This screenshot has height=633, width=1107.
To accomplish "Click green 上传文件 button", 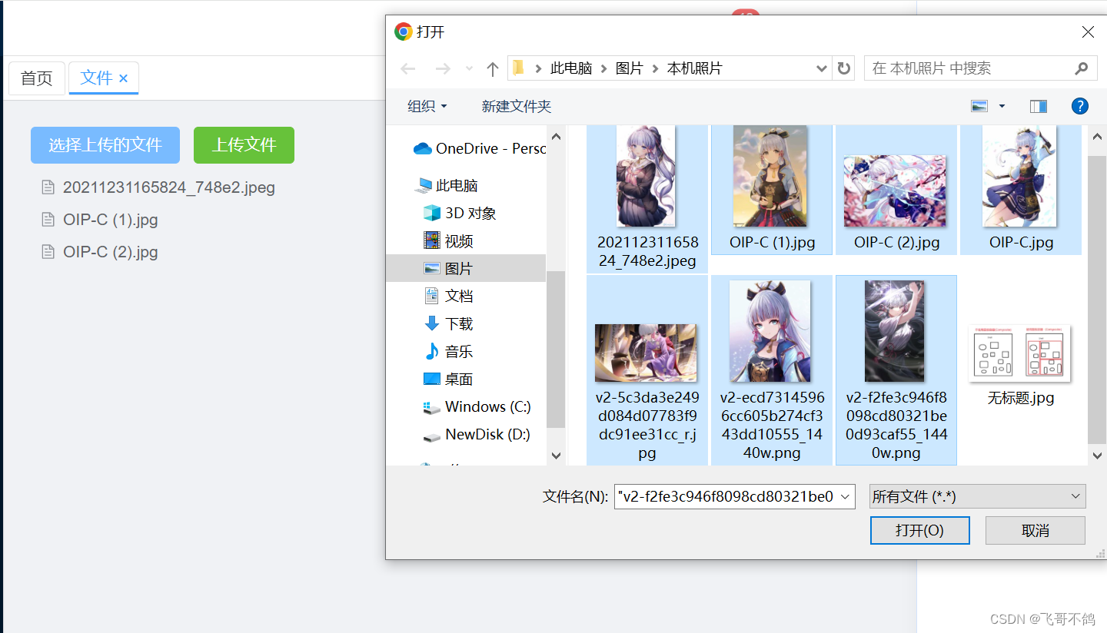I will (244, 144).
